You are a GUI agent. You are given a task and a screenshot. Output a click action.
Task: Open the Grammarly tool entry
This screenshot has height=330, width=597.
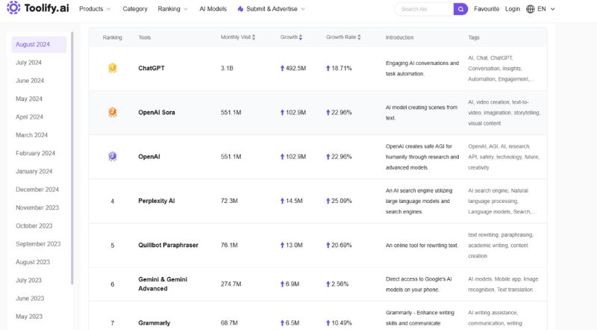154,323
